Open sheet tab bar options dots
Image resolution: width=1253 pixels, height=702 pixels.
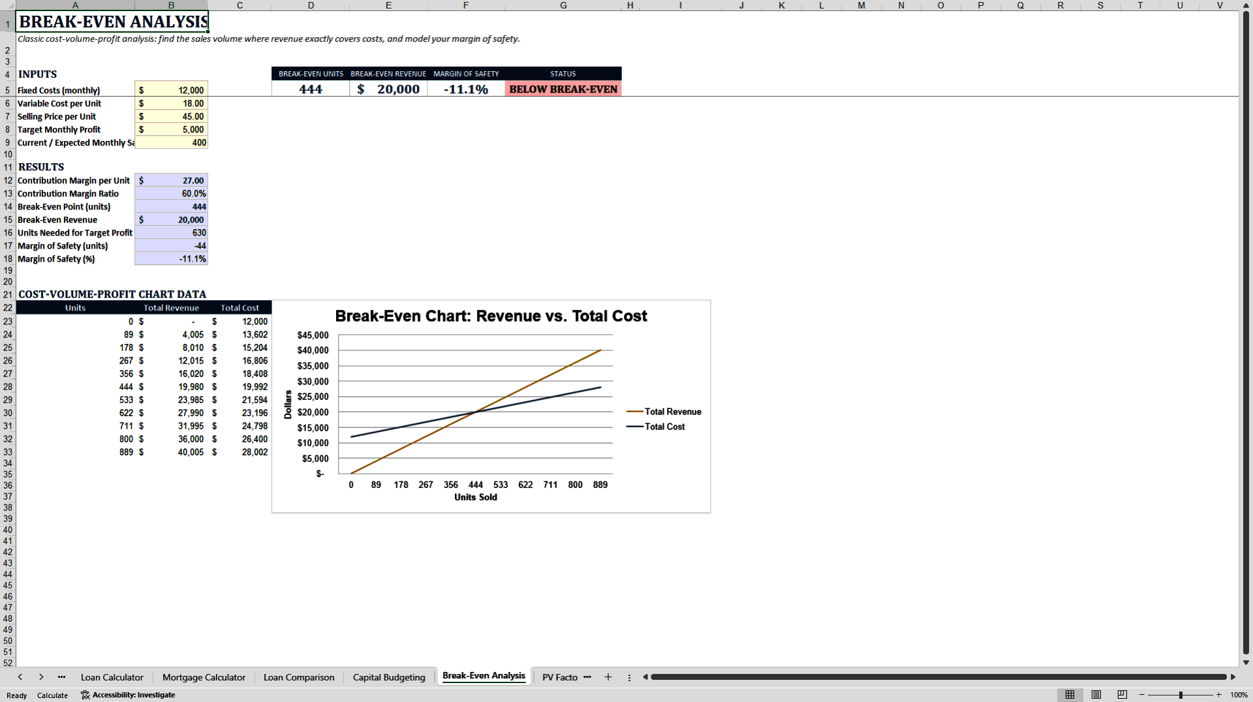click(x=629, y=677)
